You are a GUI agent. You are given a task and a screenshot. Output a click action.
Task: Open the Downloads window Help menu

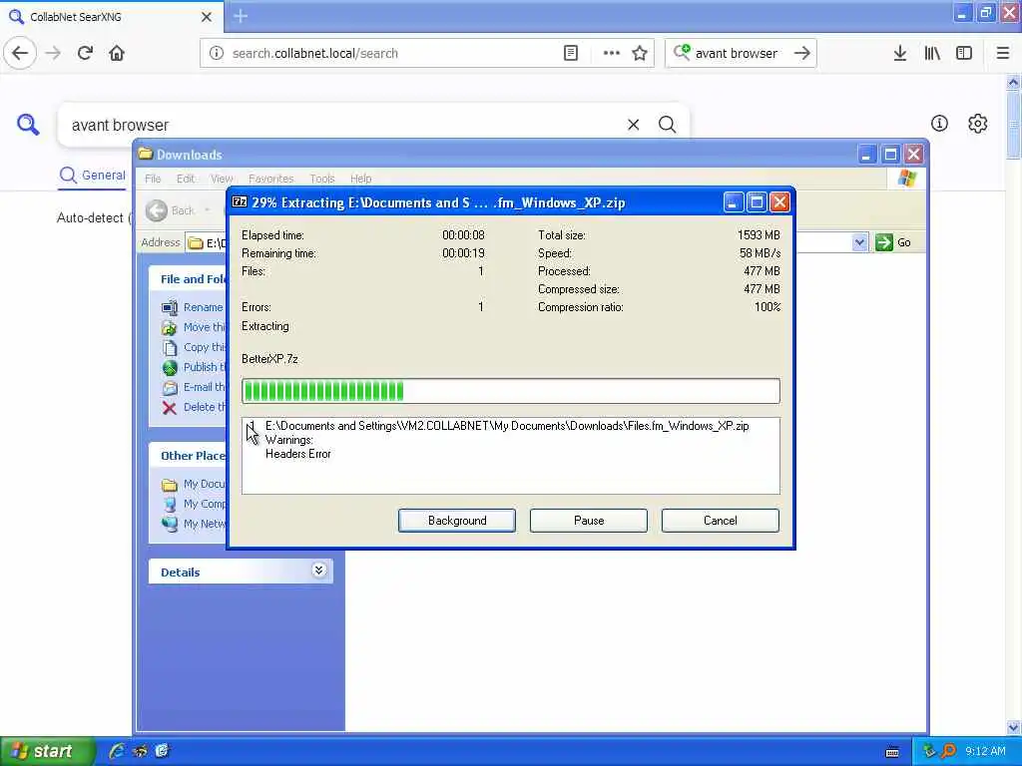[360, 179]
